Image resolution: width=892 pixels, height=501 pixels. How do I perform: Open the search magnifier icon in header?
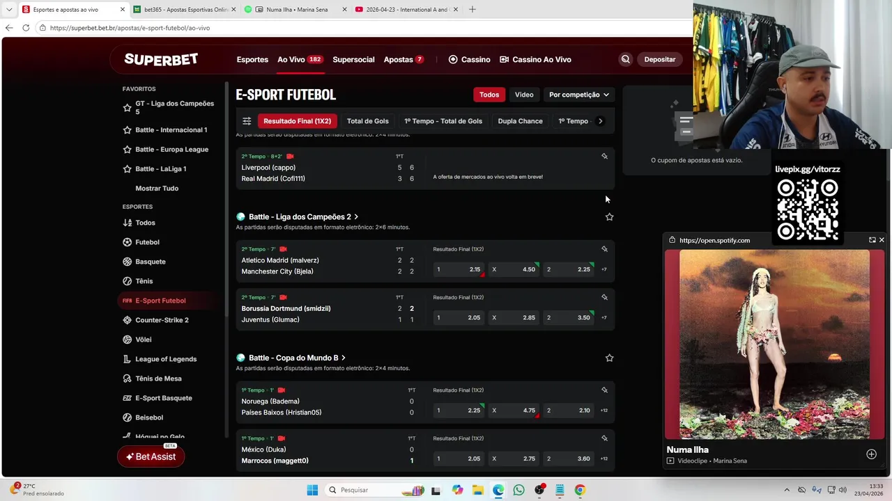tap(625, 60)
